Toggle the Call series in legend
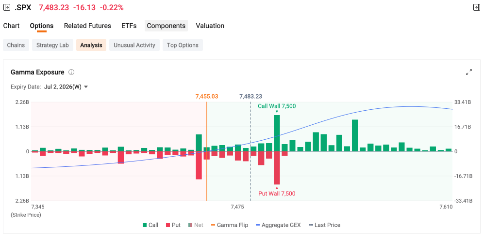This screenshot has height=235, width=484. tap(150, 225)
